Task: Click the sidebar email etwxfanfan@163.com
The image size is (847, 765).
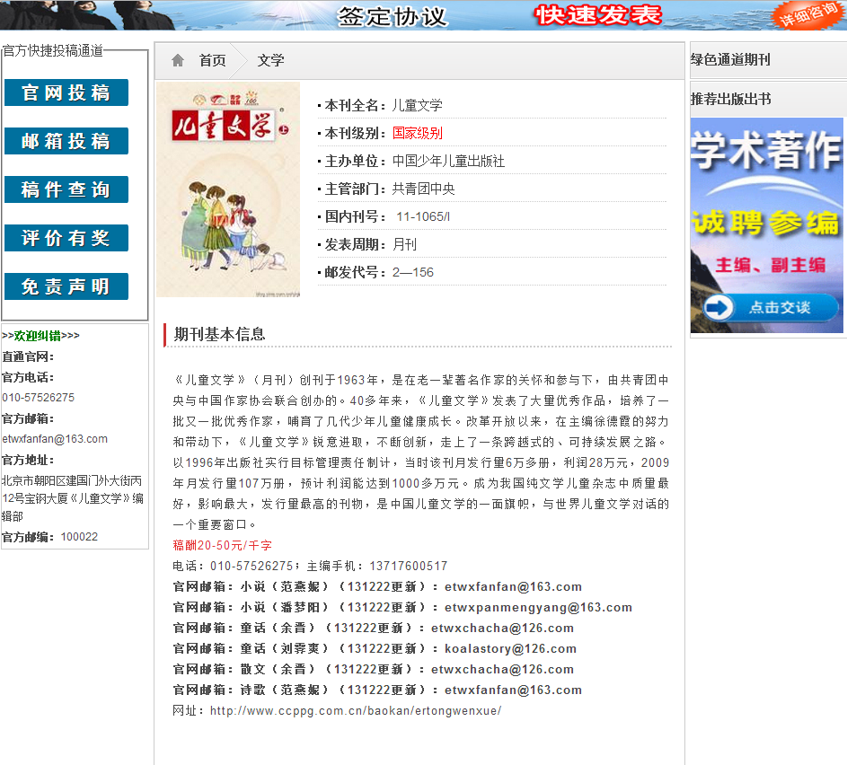Action: [55, 439]
